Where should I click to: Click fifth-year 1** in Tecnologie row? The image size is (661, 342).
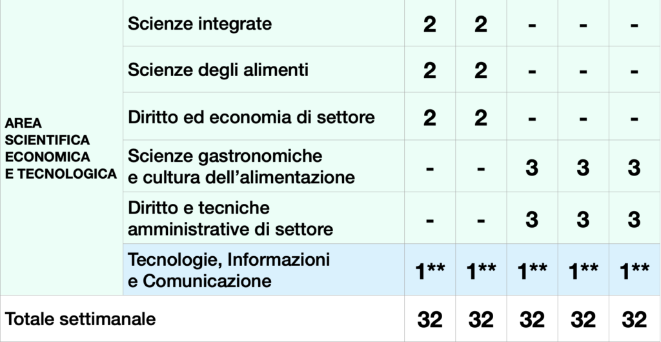coord(634,271)
